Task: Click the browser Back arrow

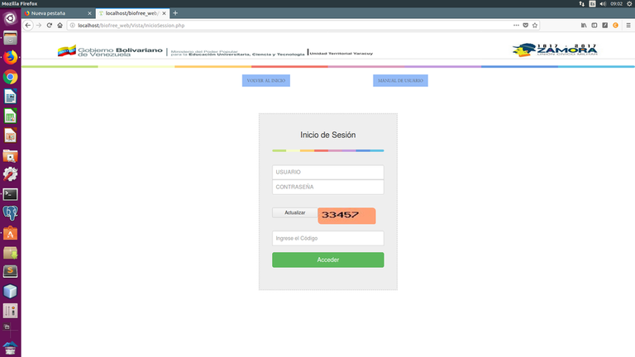Action: pos(27,25)
